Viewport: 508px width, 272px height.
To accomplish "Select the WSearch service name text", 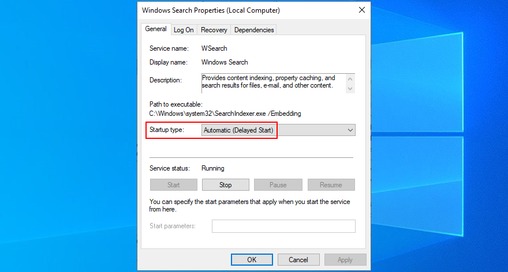I will coord(214,48).
